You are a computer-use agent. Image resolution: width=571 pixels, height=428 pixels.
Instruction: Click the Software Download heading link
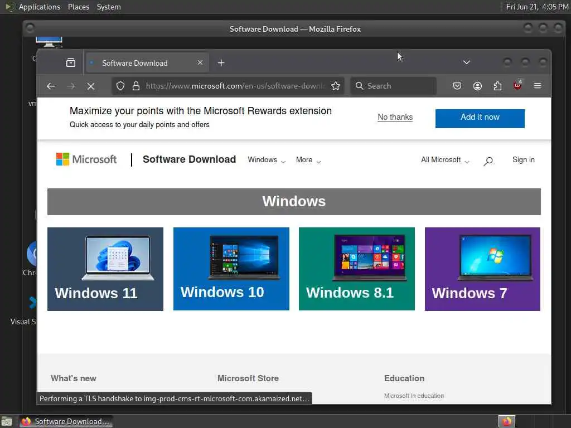[189, 159]
